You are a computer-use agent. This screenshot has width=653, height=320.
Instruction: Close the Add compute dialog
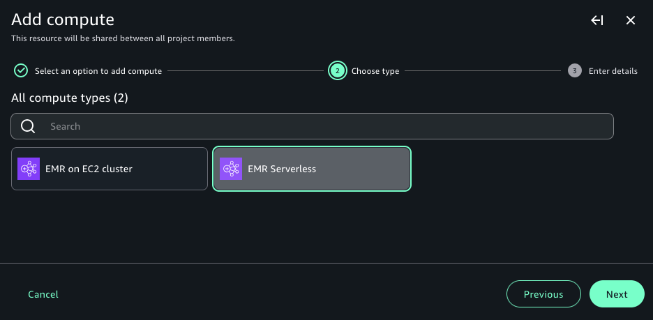click(631, 21)
